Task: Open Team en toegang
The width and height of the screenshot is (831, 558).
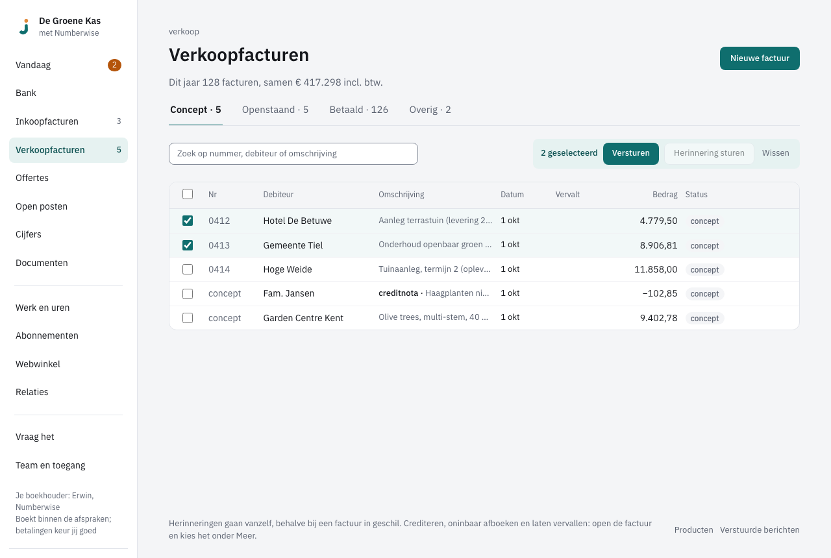Action: pos(68,465)
